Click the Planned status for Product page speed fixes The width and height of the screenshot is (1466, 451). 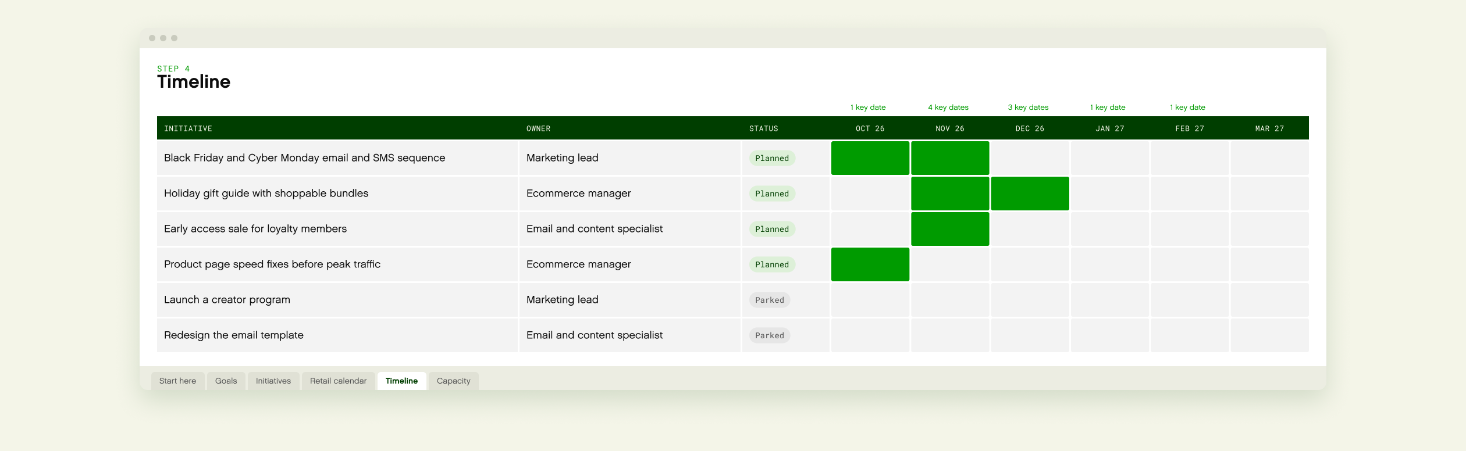click(772, 264)
